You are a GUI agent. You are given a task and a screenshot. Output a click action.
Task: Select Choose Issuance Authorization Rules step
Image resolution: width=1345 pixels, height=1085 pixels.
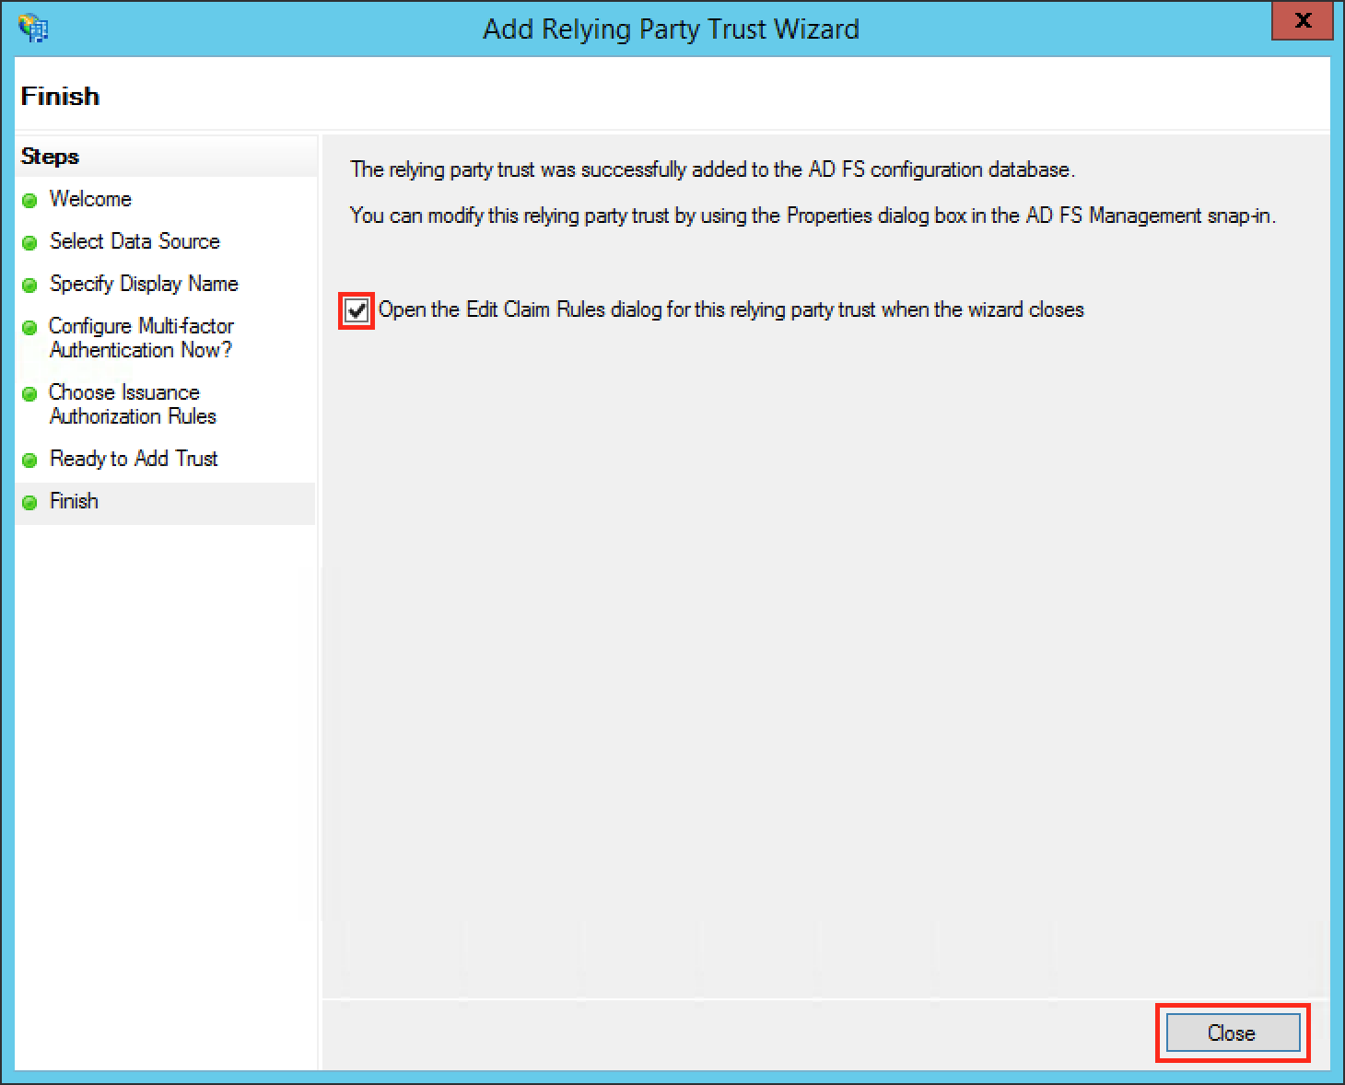tap(133, 404)
